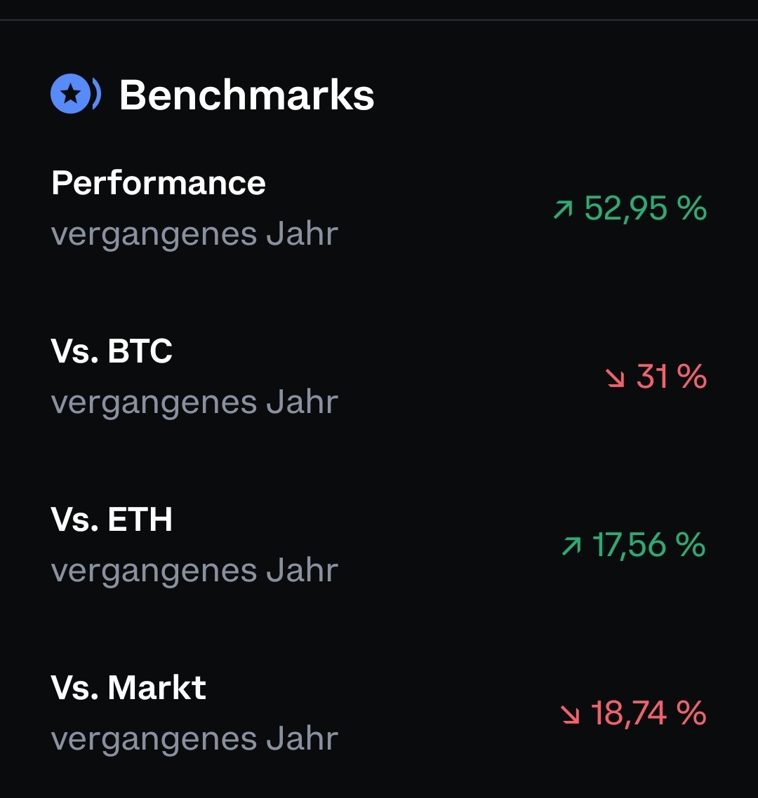
Task: Click the red down arrow beside 31 %
Action: 615,378
